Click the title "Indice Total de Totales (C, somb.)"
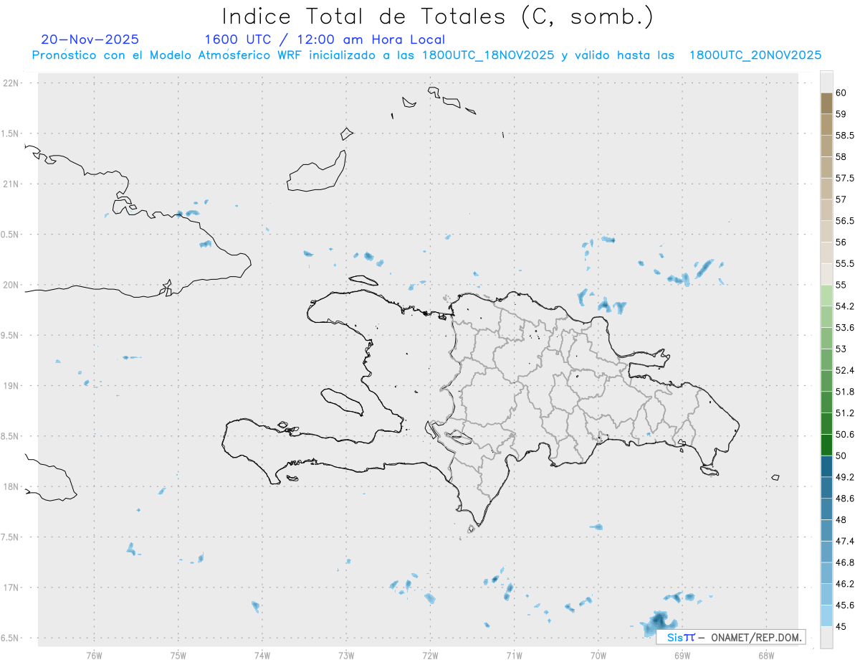Viewport: 860px width, 665px height. tap(438, 16)
